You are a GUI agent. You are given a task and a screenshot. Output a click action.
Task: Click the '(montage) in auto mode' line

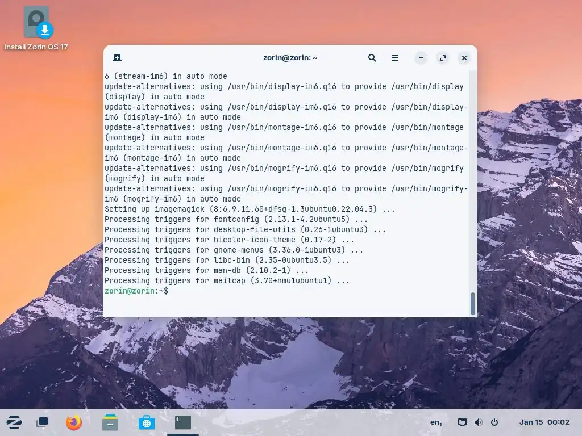(x=155, y=137)
